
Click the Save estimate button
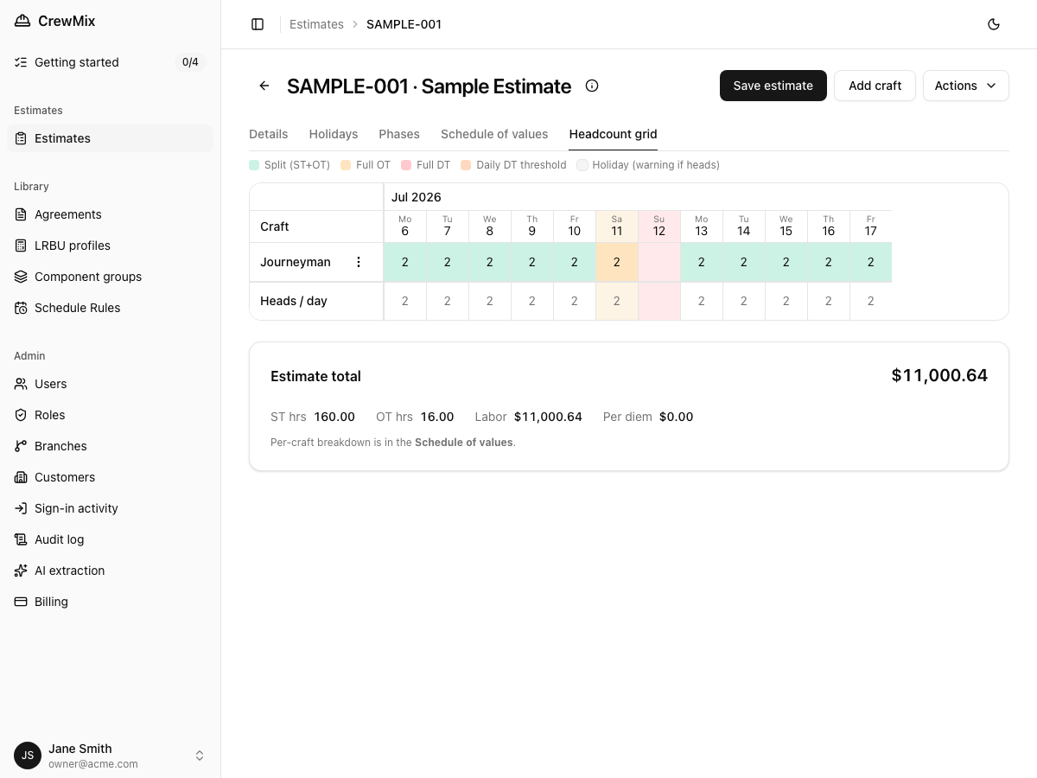coord(773,86)
